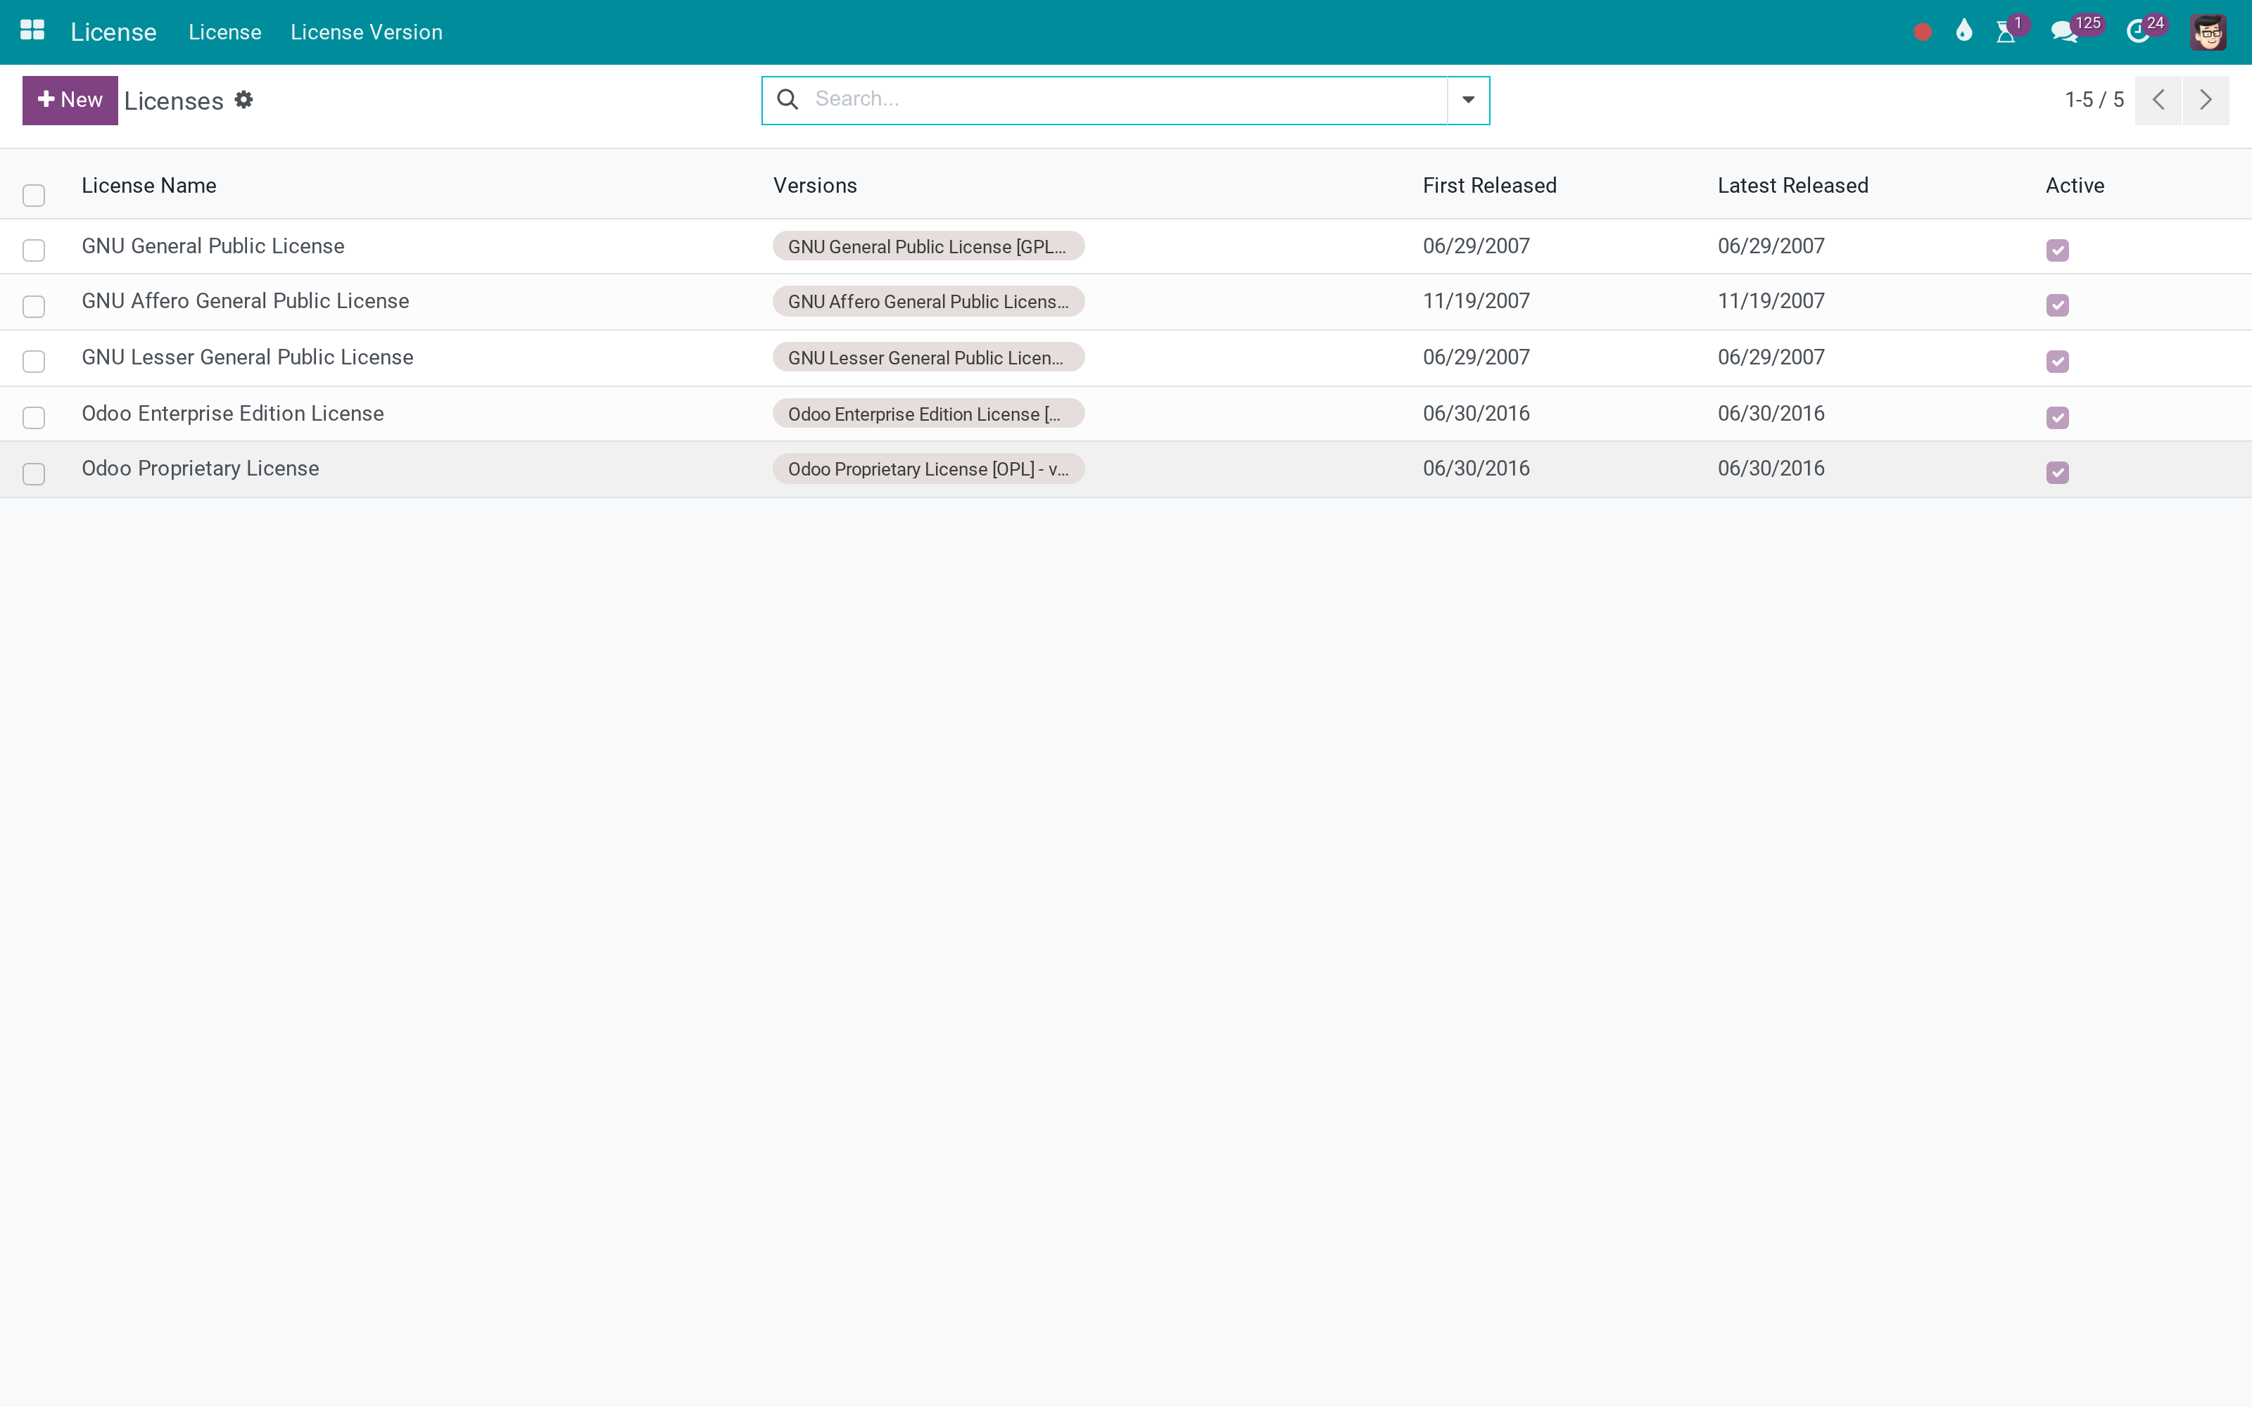The width and height of the screenshot is (2252, 1407).
Task: Open the License Version menu
Action: [x=367, y=32]
